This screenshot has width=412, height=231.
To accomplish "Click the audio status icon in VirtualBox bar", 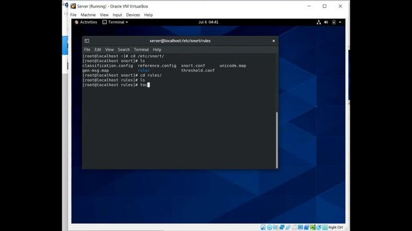I will pos(276,227).
